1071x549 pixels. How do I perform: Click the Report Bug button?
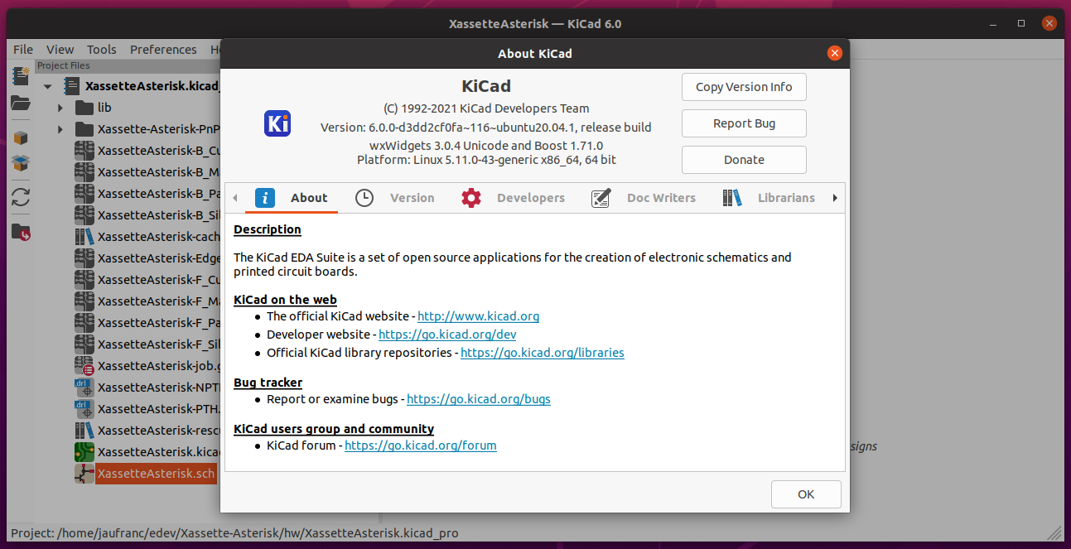744,123
